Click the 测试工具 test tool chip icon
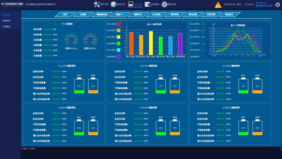Image resolution: width=282 pixels, height=159 pixels. point(164,4)
